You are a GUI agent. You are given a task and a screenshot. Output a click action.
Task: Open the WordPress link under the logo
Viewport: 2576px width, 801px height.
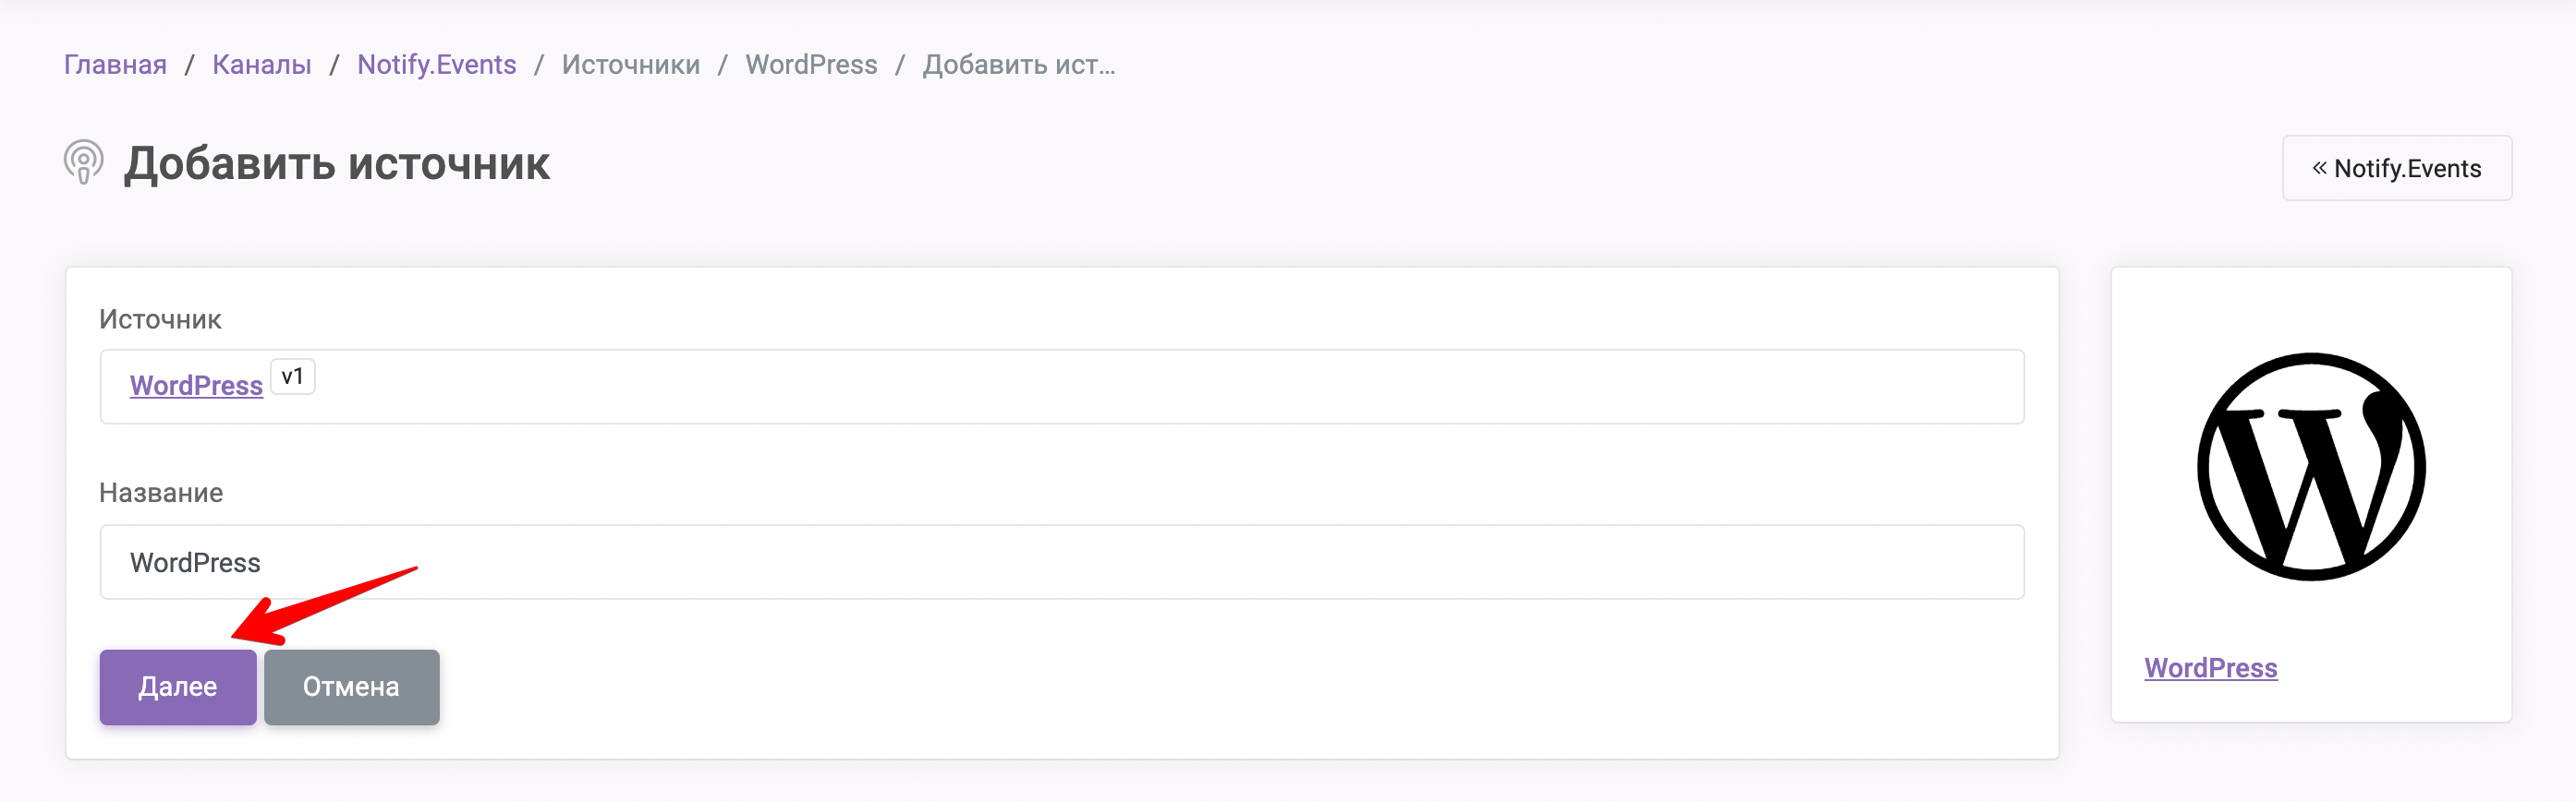pos(2211,668)
